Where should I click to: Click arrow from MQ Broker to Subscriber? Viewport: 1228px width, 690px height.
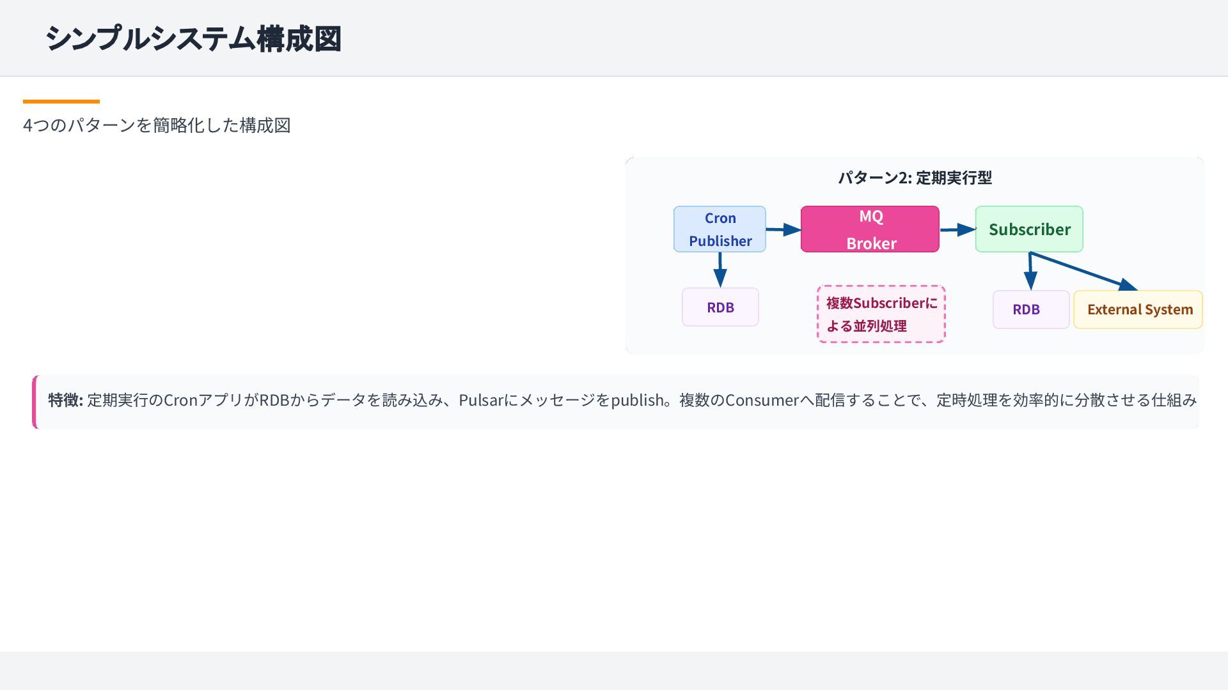[x=957, y=229]
